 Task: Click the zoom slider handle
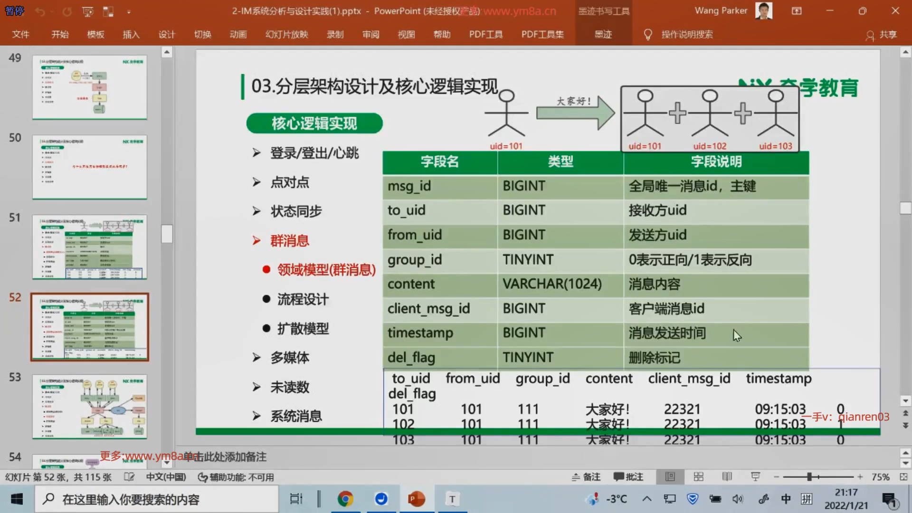[x=809, y=477]
